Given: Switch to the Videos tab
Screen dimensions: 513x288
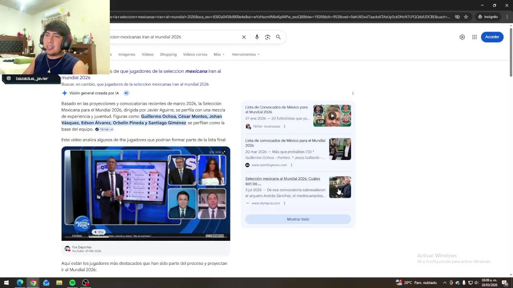Looking at the screenshot, I should 147,54.
